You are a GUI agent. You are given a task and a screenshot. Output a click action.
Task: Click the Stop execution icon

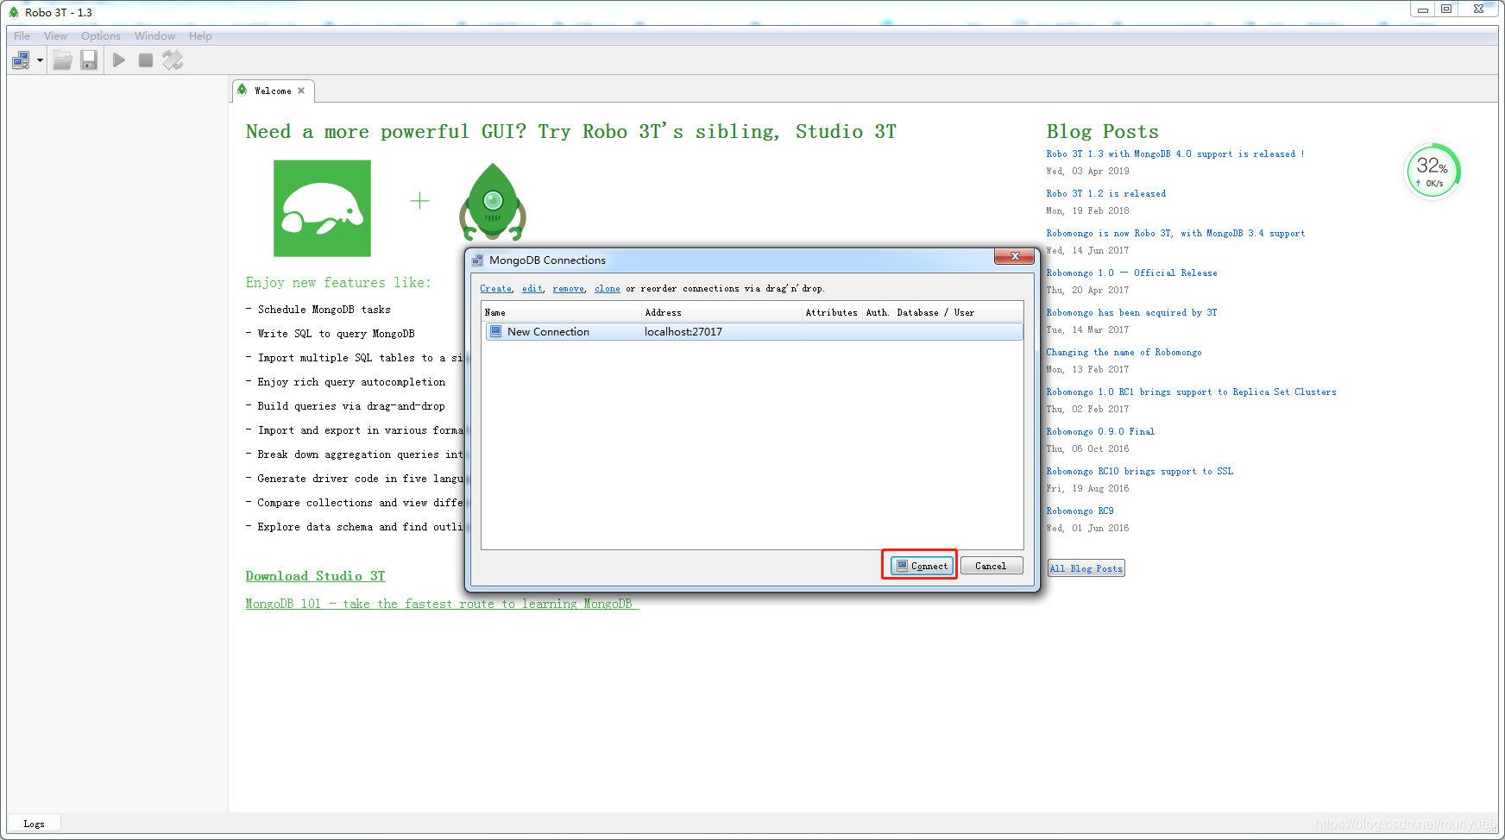click(146, 60)
